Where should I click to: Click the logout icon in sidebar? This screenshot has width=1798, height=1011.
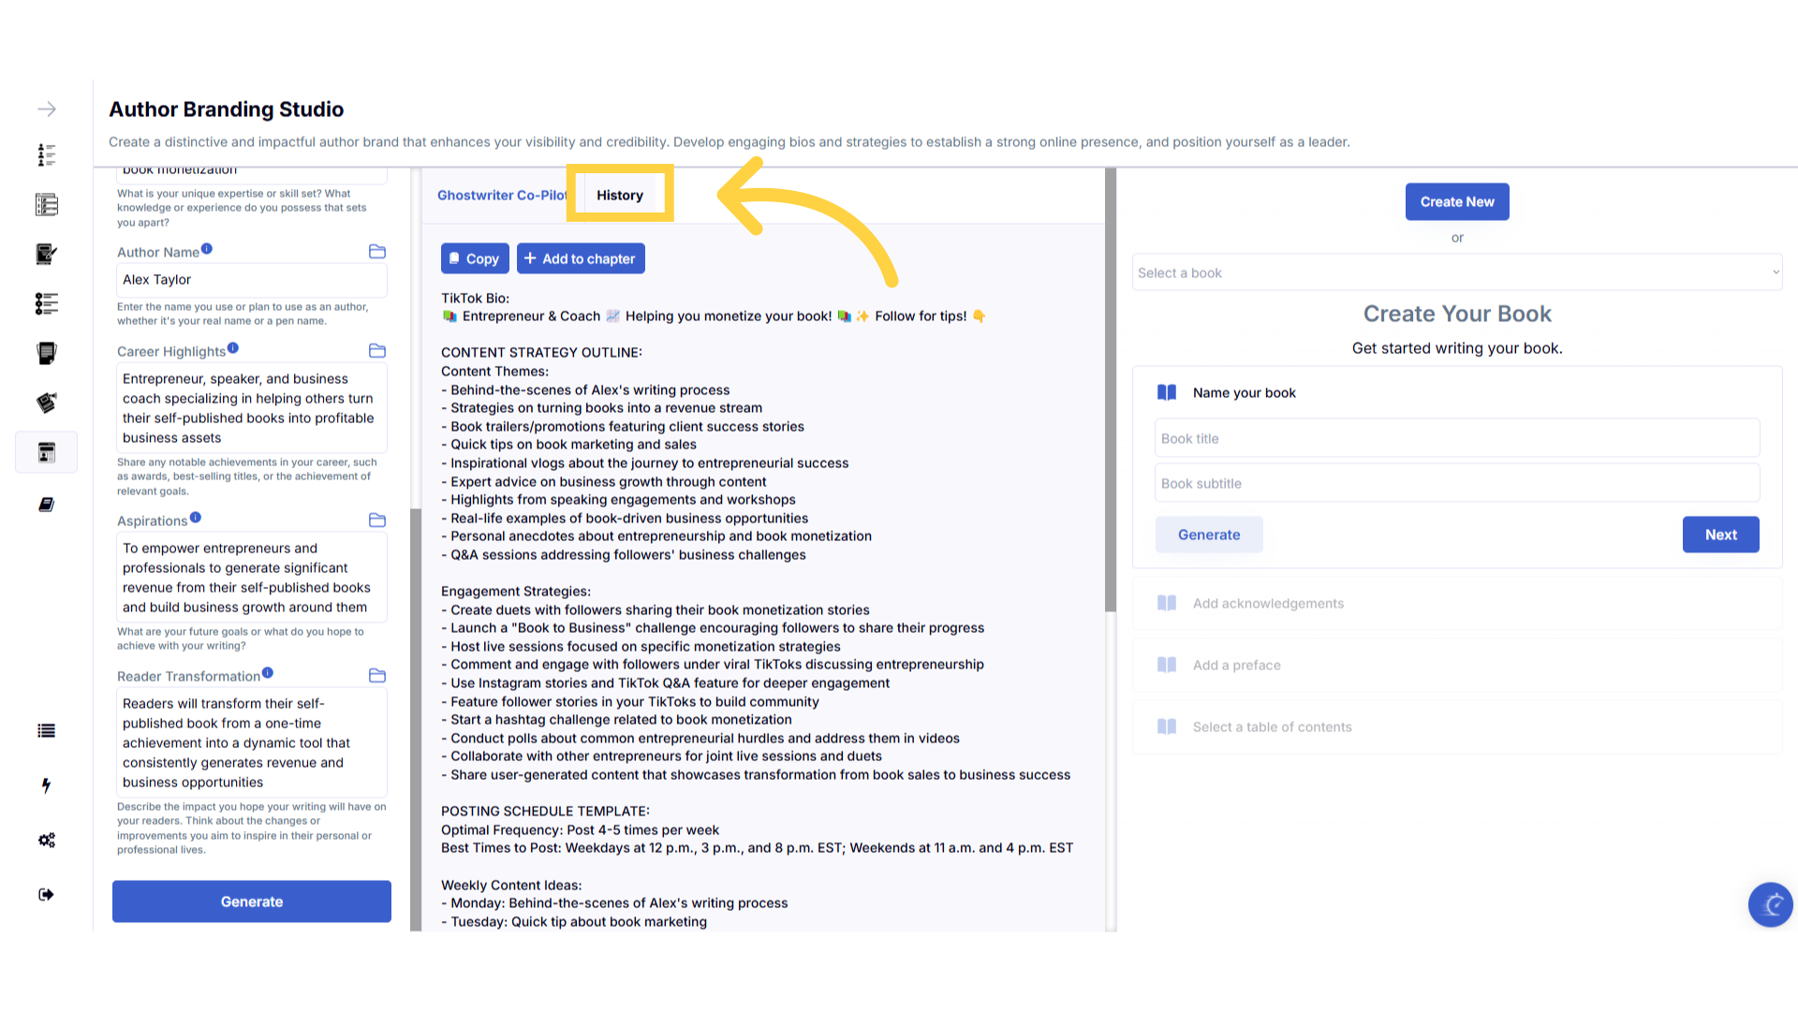coord(46,895)
